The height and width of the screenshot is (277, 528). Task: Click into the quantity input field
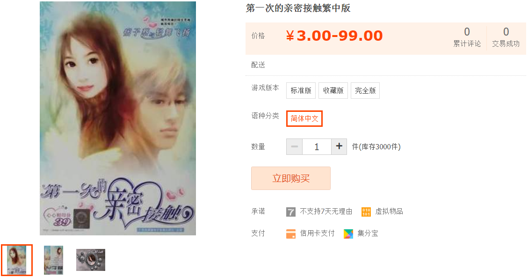(x=317, y=146)
